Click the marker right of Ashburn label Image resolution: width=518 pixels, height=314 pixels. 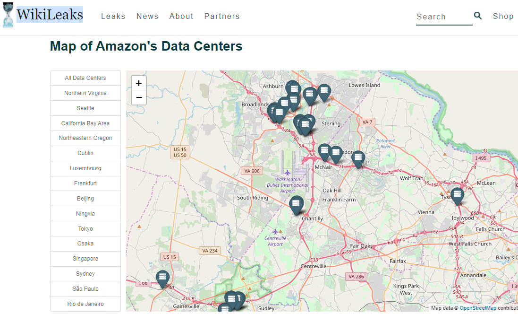(x=294, y=89)
